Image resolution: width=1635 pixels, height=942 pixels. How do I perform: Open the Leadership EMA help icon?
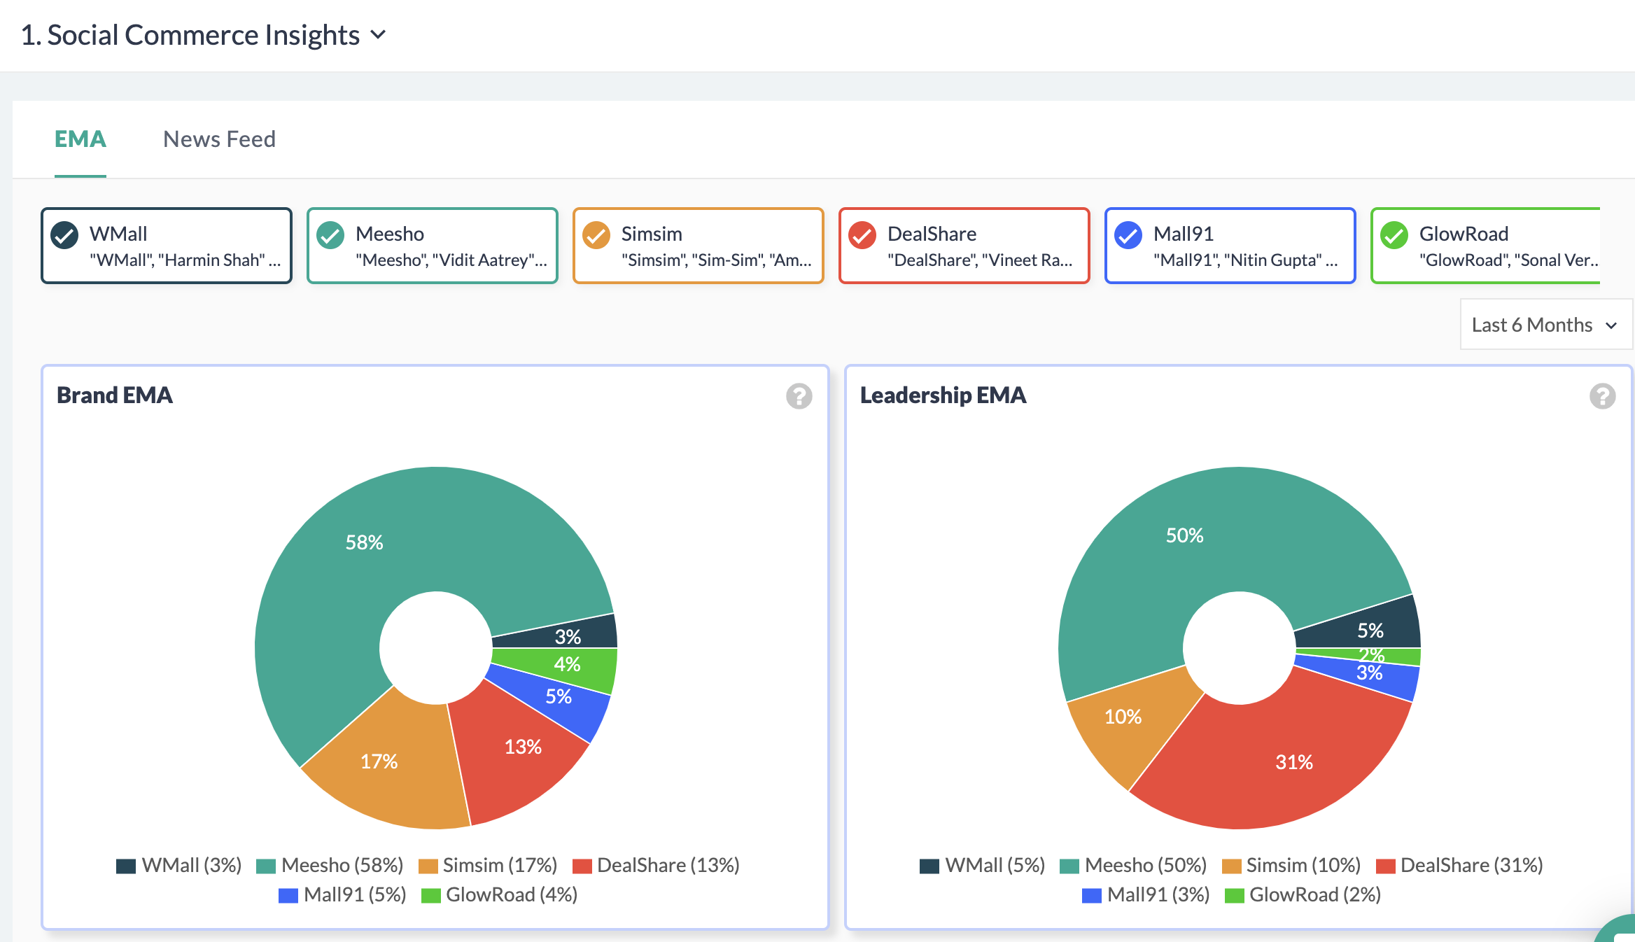(x=1602, y=396)
